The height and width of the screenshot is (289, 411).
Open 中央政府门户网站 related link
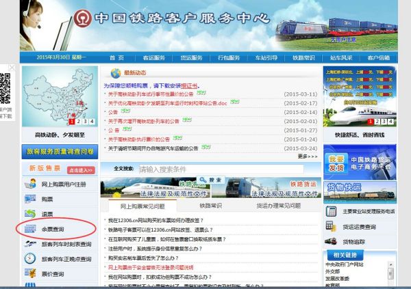pyautogui.click(x=344, y=264)
